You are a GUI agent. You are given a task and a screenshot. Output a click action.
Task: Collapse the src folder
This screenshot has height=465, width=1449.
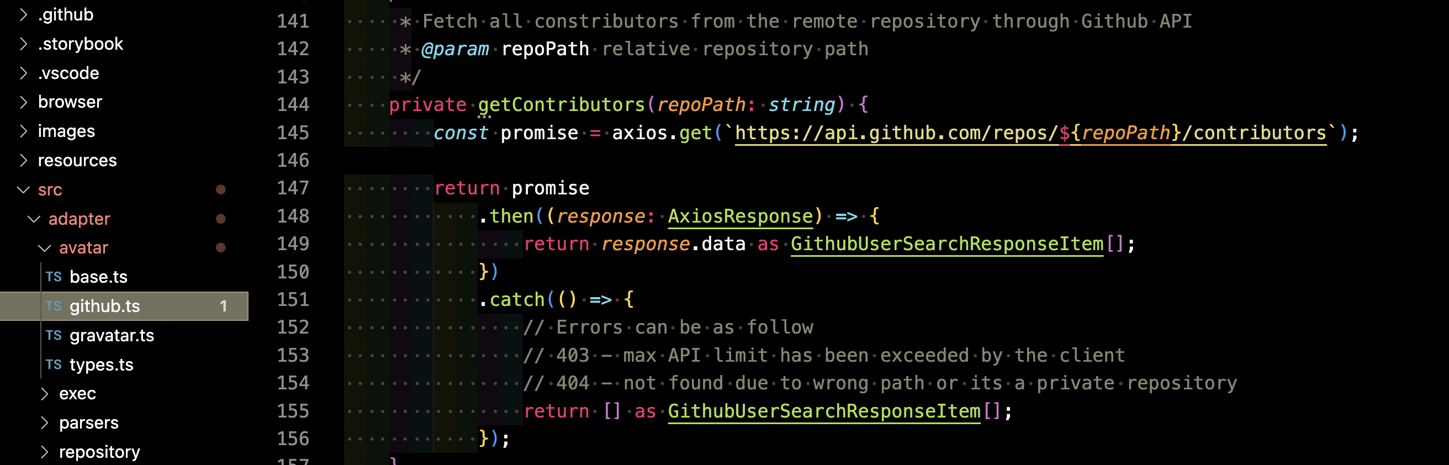(x=23, y=189)
